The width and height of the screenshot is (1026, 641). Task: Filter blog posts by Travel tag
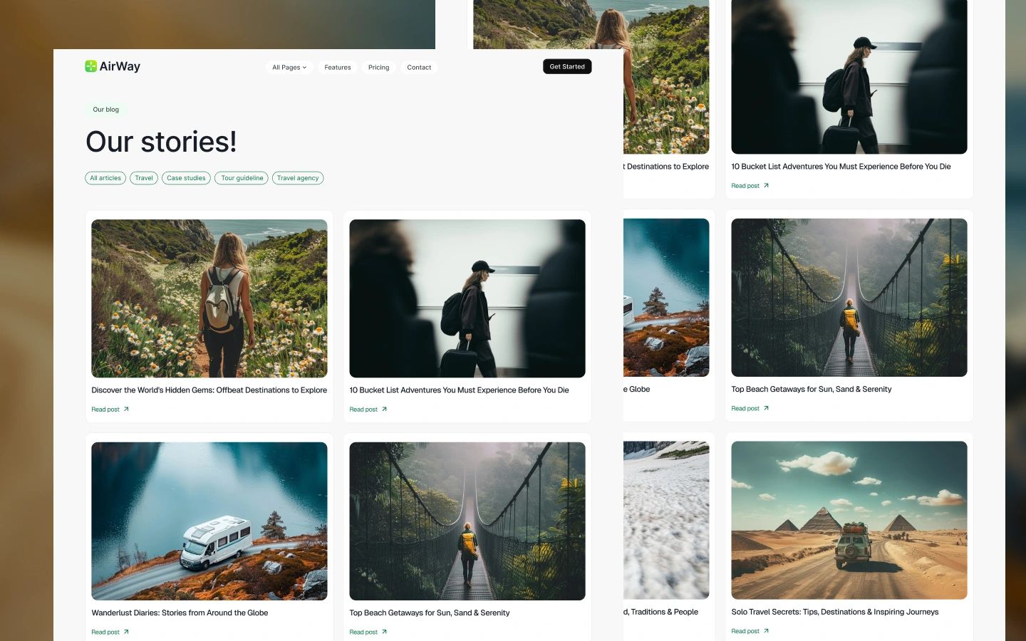pyautogui.click(x=144, y=178)
